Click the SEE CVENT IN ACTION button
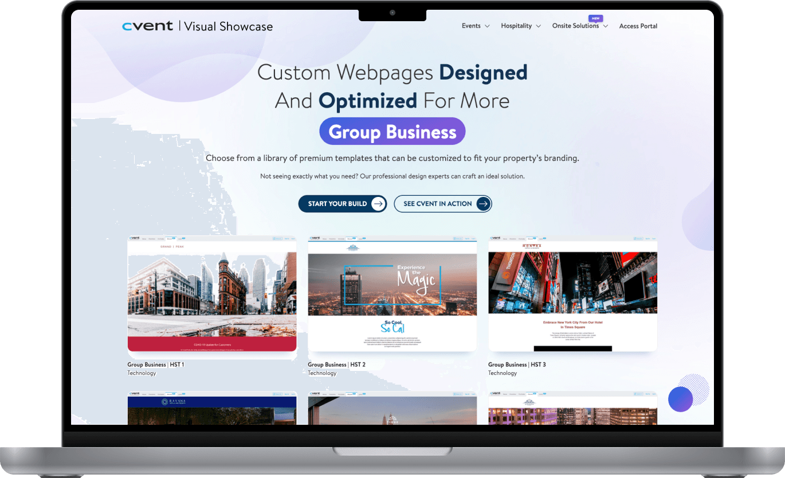Image resolution: width=785 pixels, height=478 pixels. click(443, 204)
